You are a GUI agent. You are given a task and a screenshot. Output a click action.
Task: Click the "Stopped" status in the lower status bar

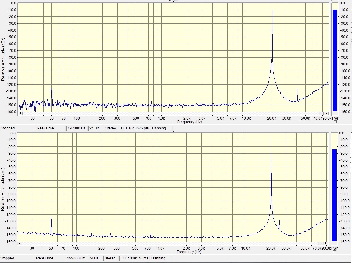tap(7, 258)
